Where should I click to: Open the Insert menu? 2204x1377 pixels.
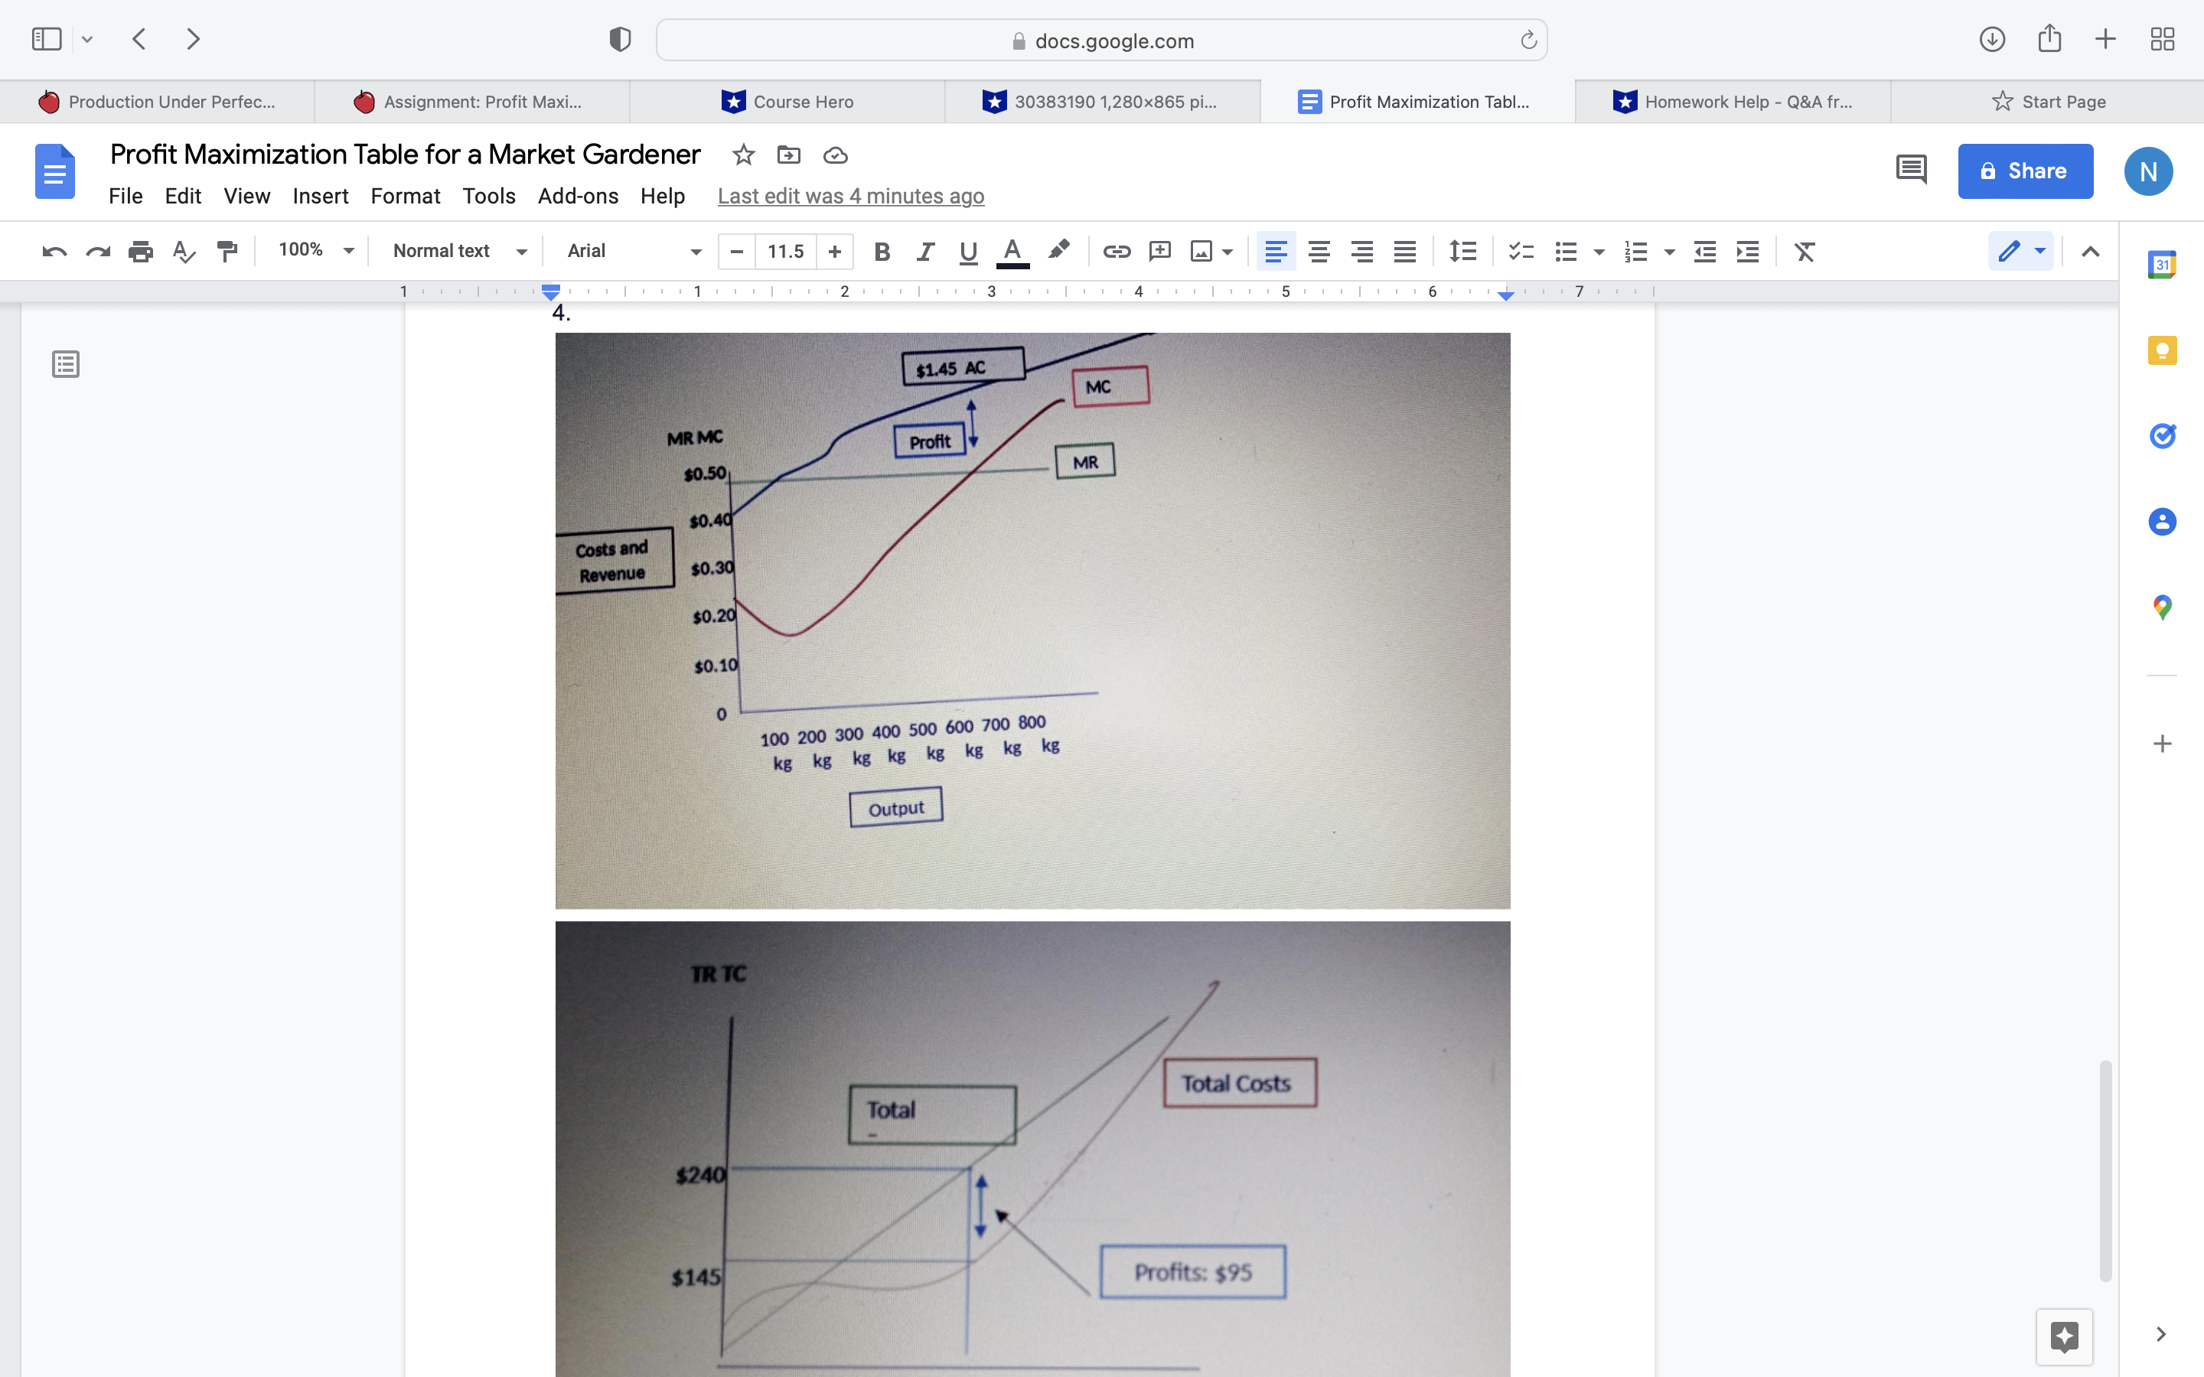[320, 196]
